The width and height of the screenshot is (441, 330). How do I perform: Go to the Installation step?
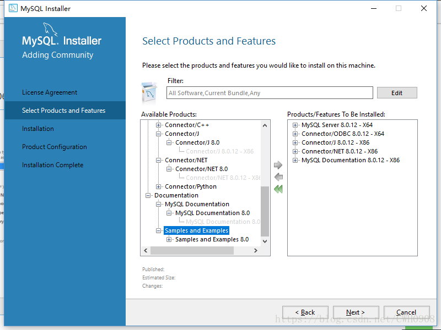[38, 129]
